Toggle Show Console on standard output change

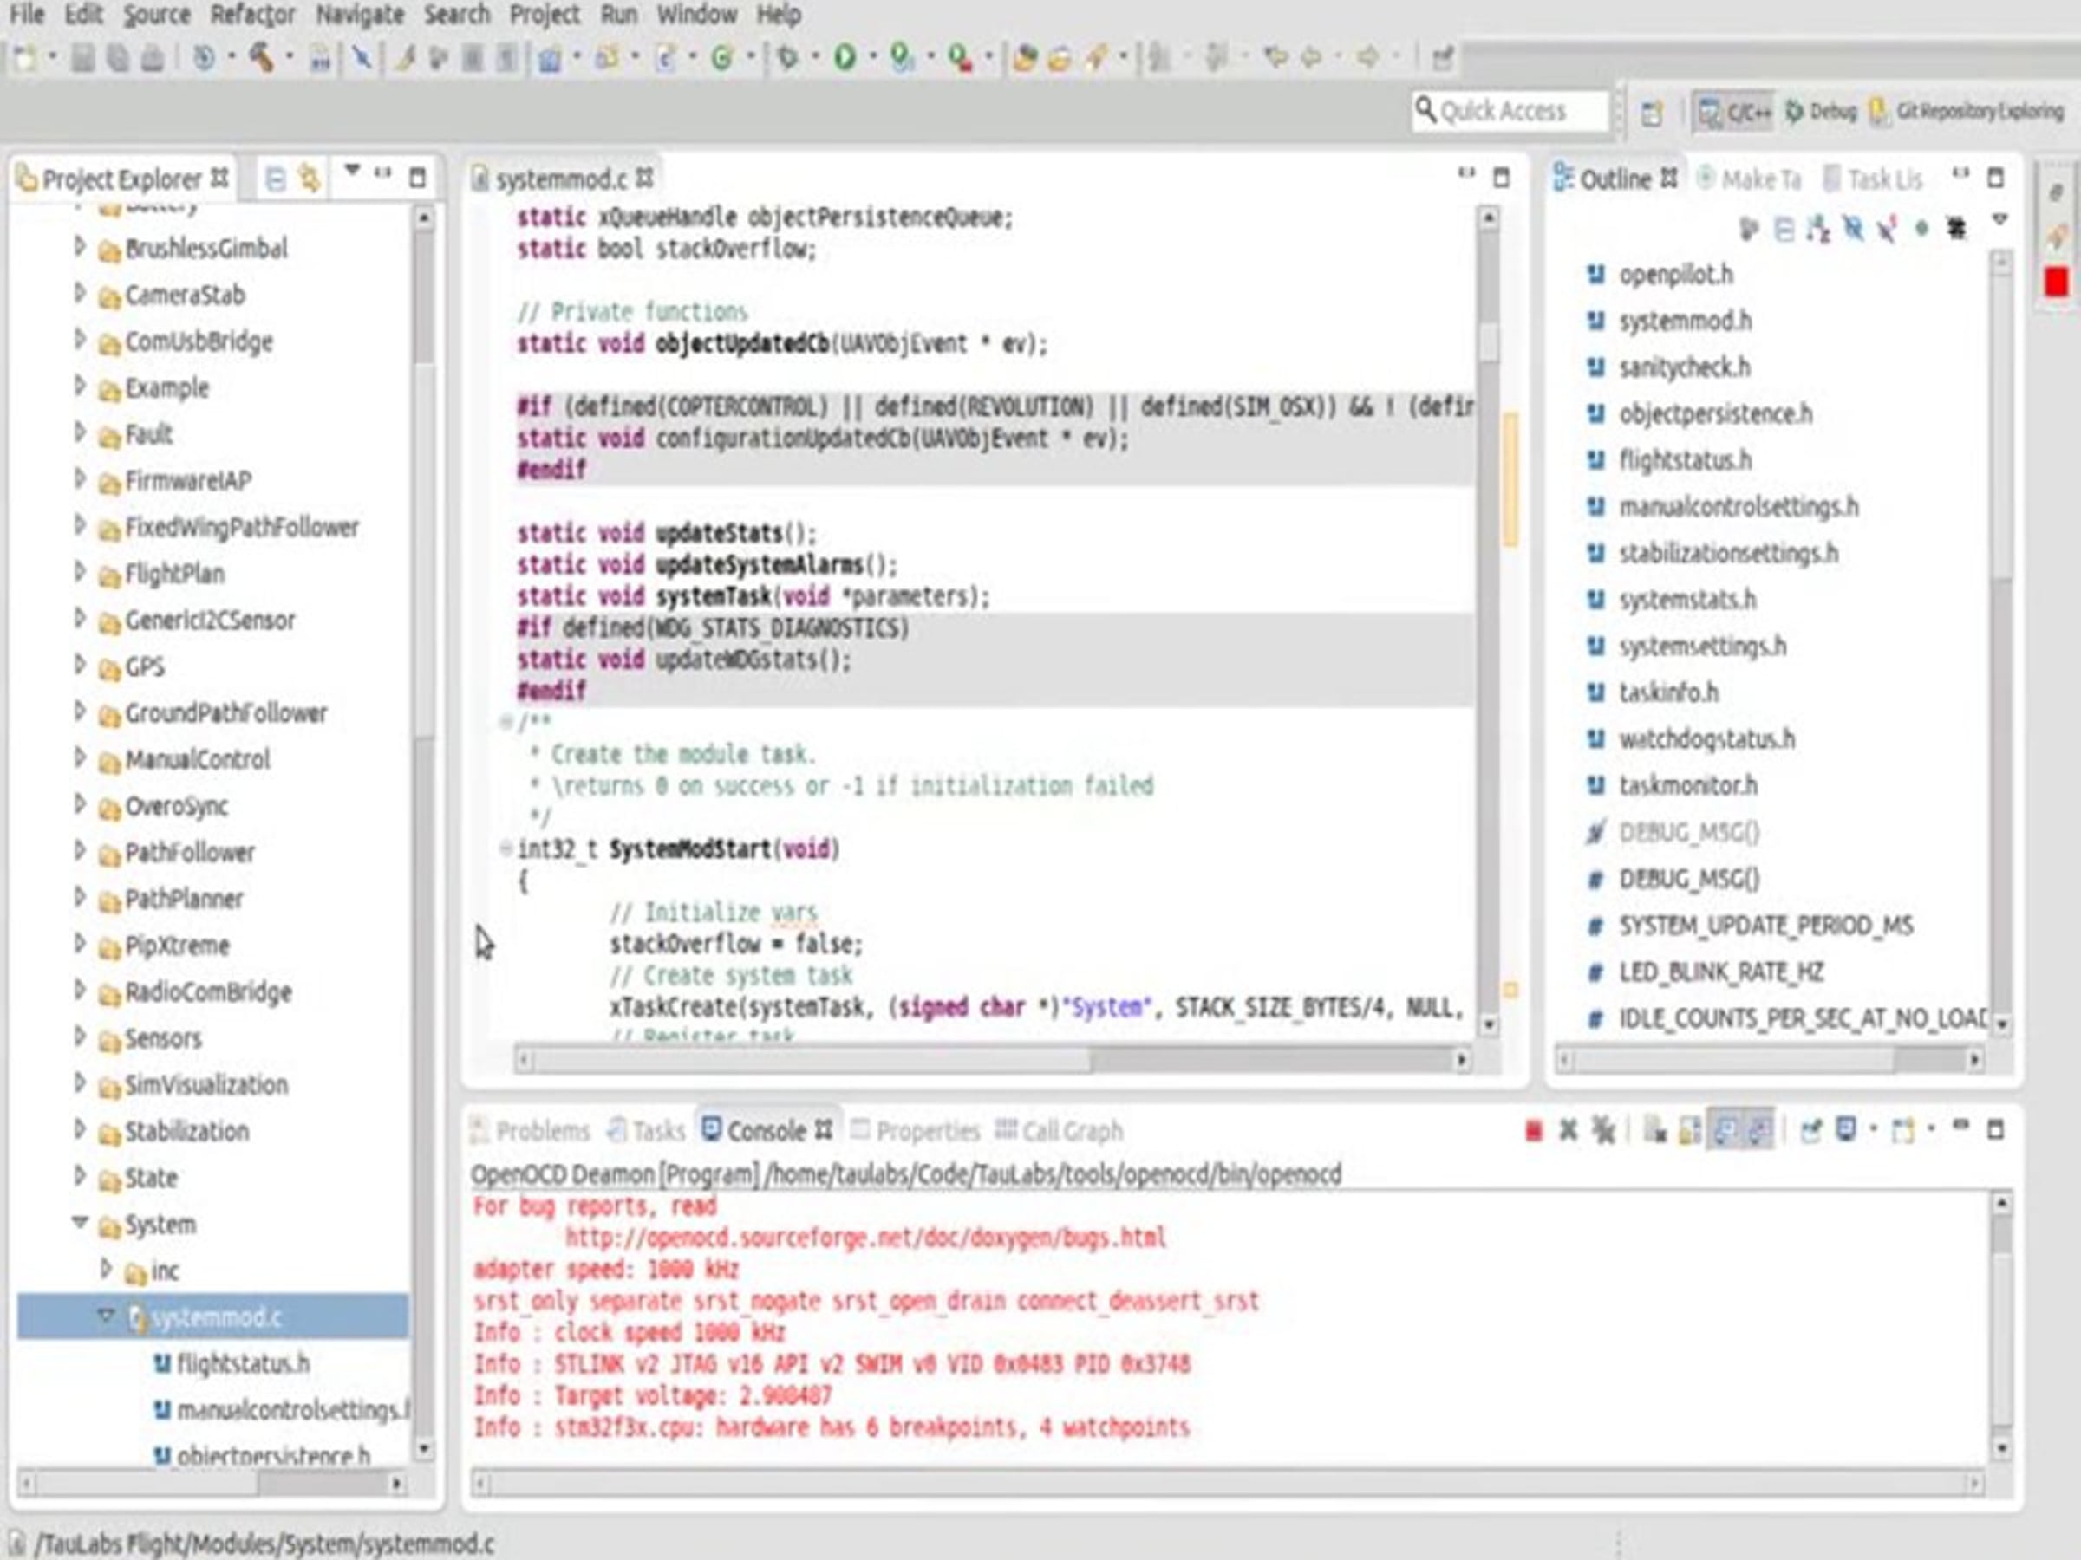pyautogui.click(x=1725, y=1130)
